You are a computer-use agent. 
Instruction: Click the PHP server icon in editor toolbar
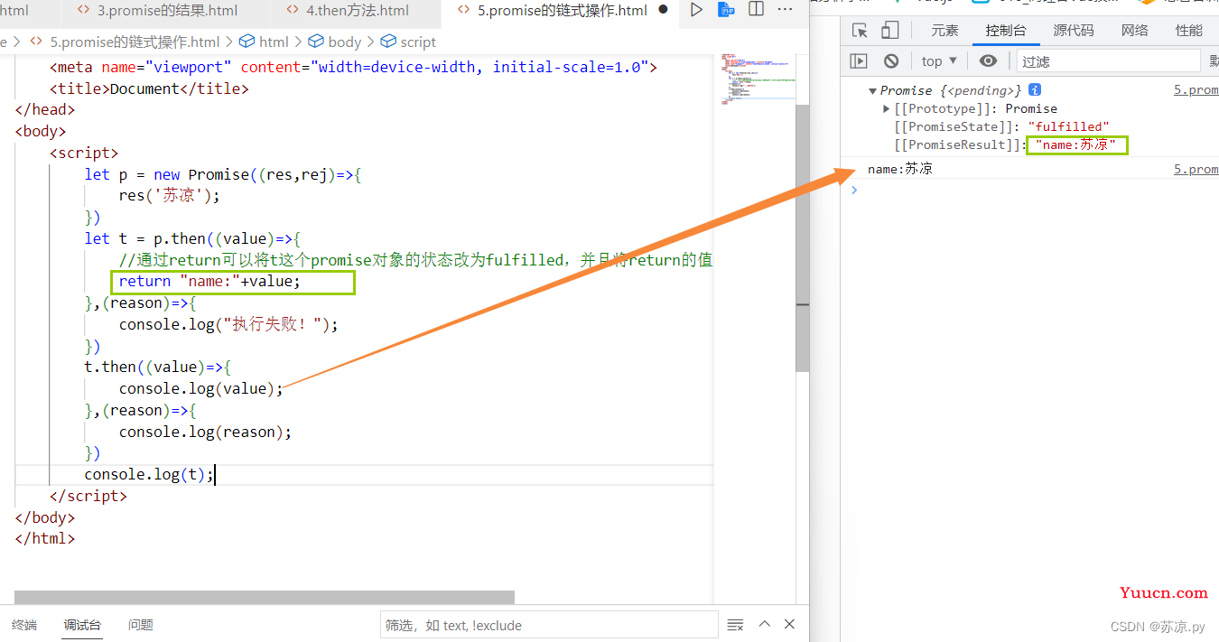pyautogui.click(x=726, y=10)
